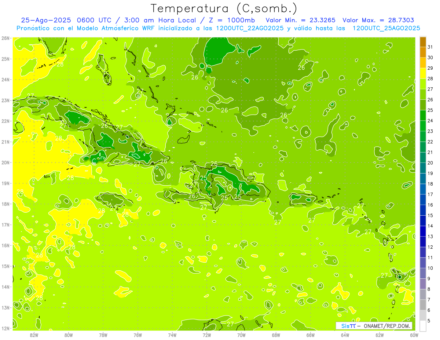440x340 pixels.
Task: Pick the dark blue swatch between 13 and 14
Action: pyautogui.click(x=423, y=231)
